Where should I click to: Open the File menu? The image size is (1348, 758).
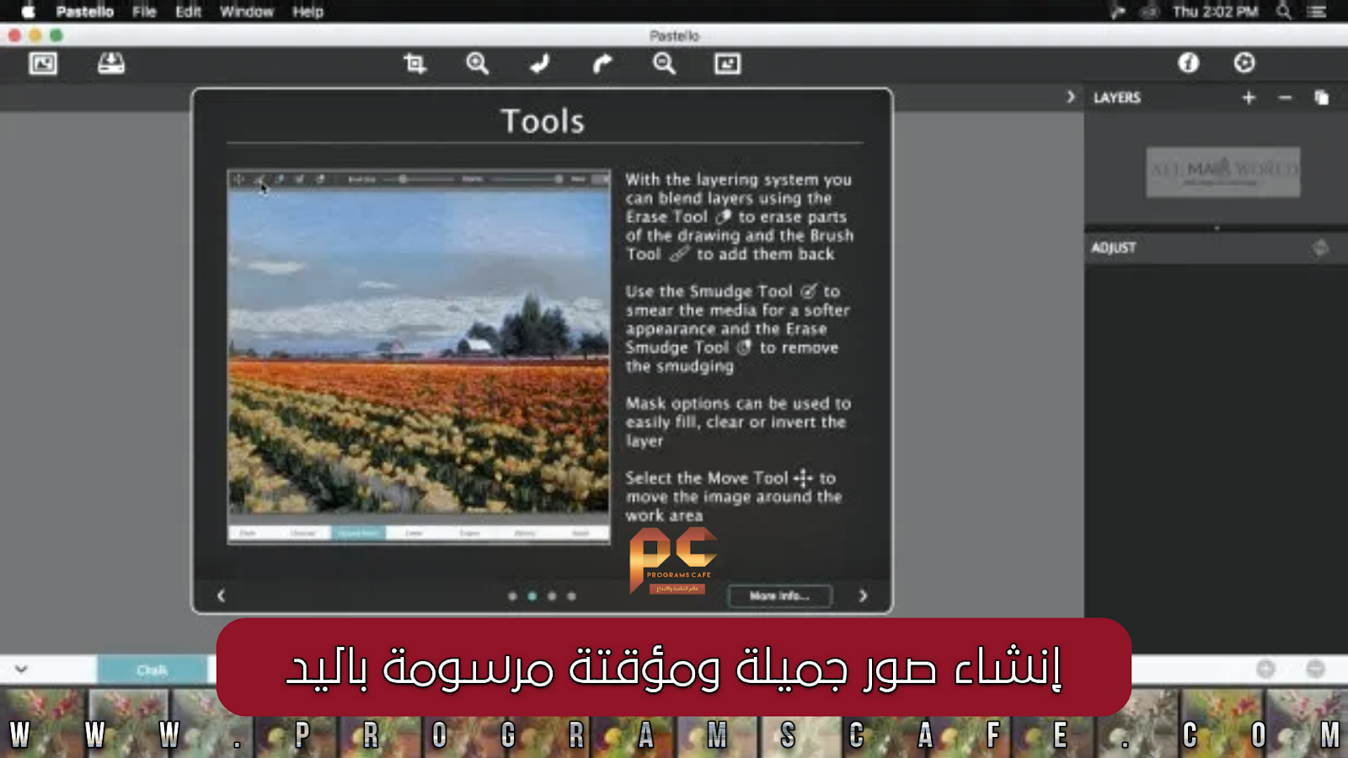tap(144, 12)
